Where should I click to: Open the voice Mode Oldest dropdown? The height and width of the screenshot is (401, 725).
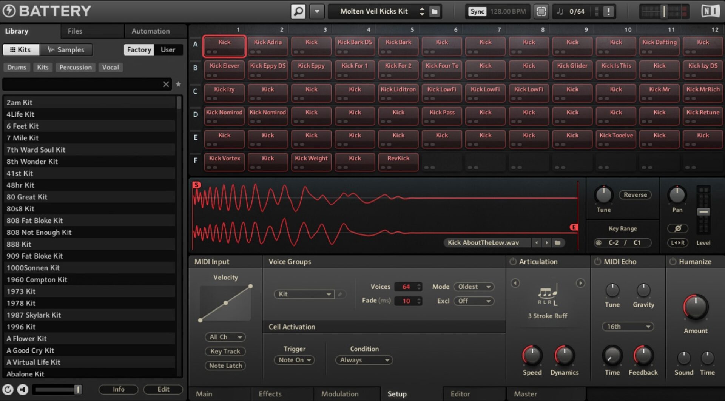point(474,287)
